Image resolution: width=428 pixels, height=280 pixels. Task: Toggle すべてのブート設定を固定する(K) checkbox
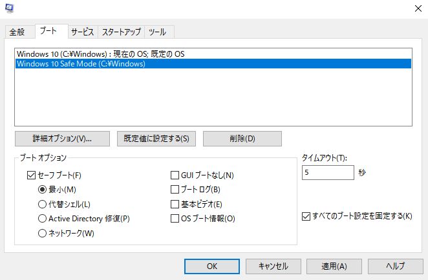coord(306,215)
